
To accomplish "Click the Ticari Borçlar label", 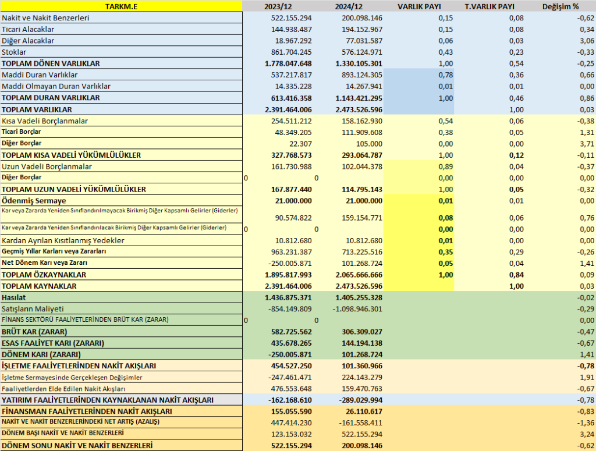I will [x=22, y=132].
